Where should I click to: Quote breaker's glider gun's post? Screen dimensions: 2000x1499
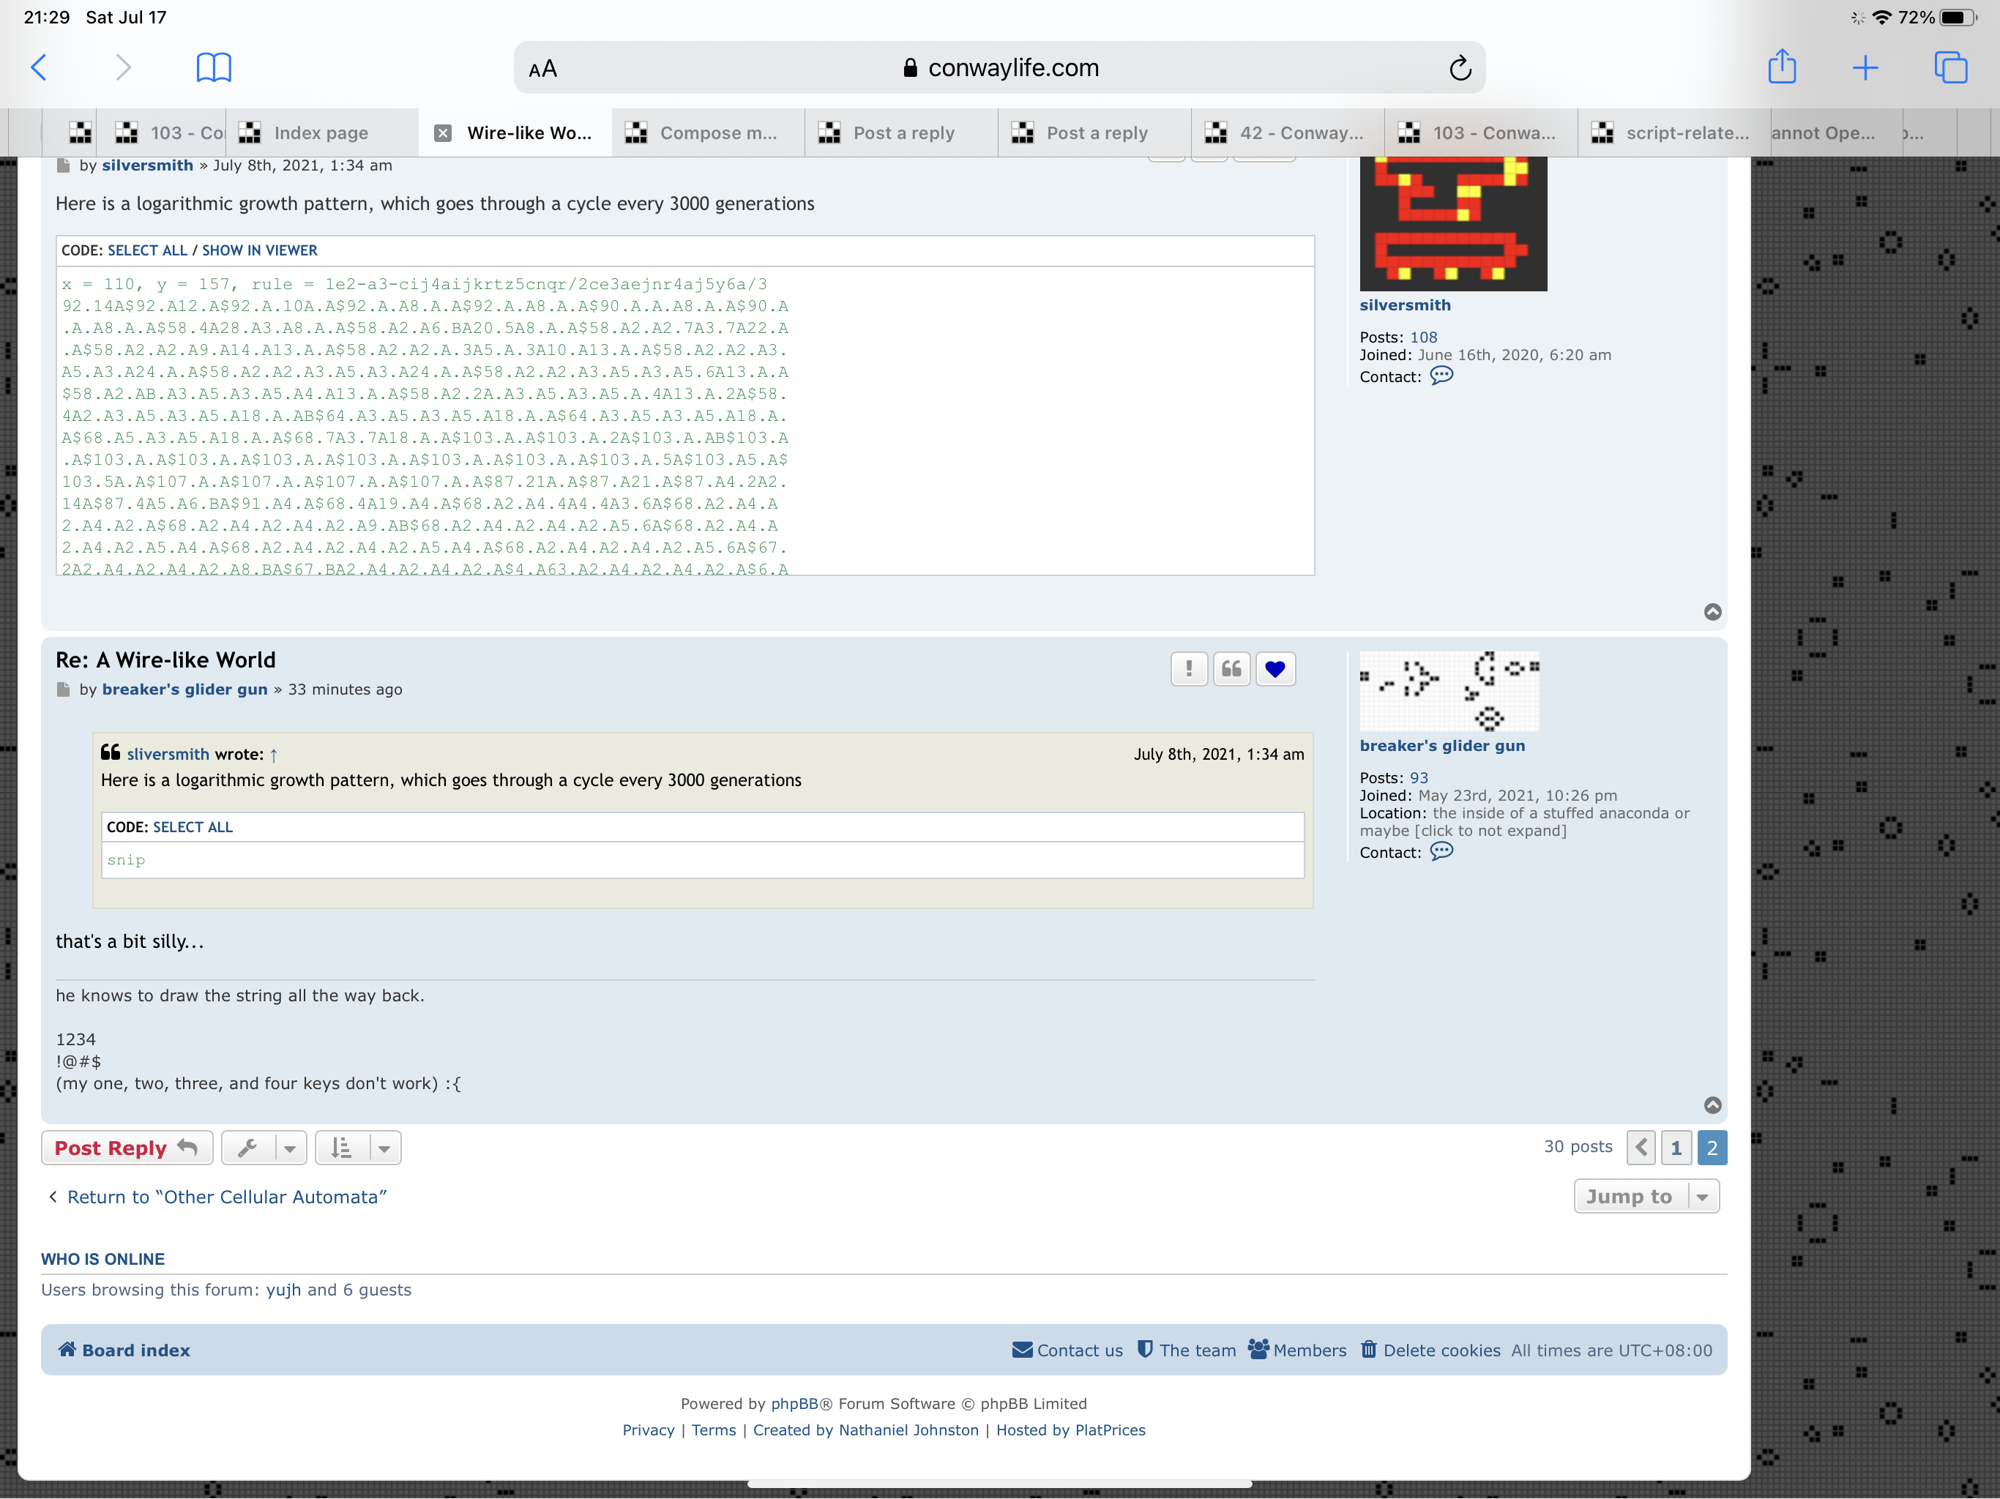(x=1231, y=669)
